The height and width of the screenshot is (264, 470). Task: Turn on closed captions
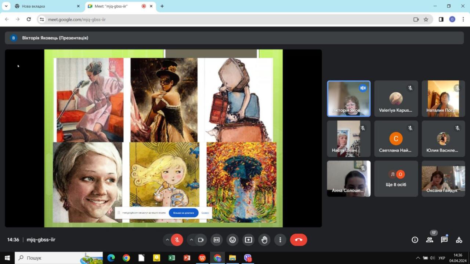click(217, 240)
